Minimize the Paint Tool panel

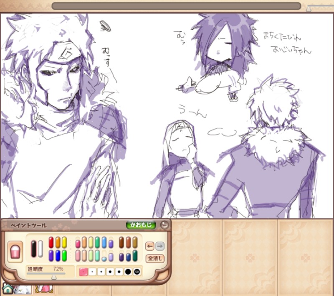164,225
